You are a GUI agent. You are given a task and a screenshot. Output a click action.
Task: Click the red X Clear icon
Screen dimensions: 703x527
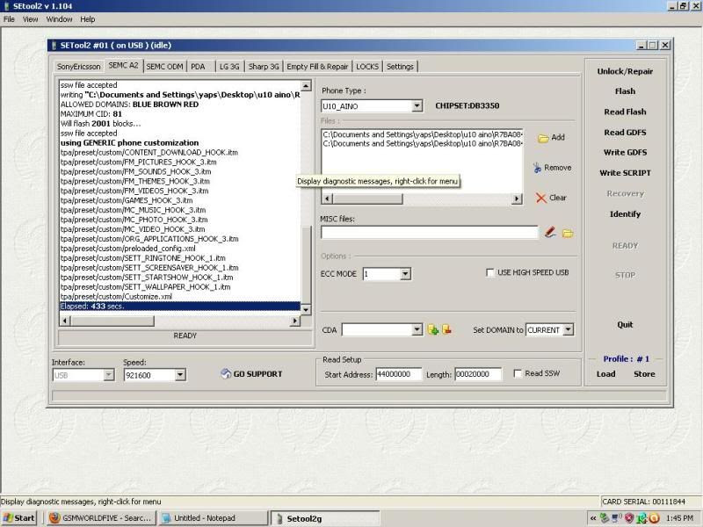pos(541,199)
